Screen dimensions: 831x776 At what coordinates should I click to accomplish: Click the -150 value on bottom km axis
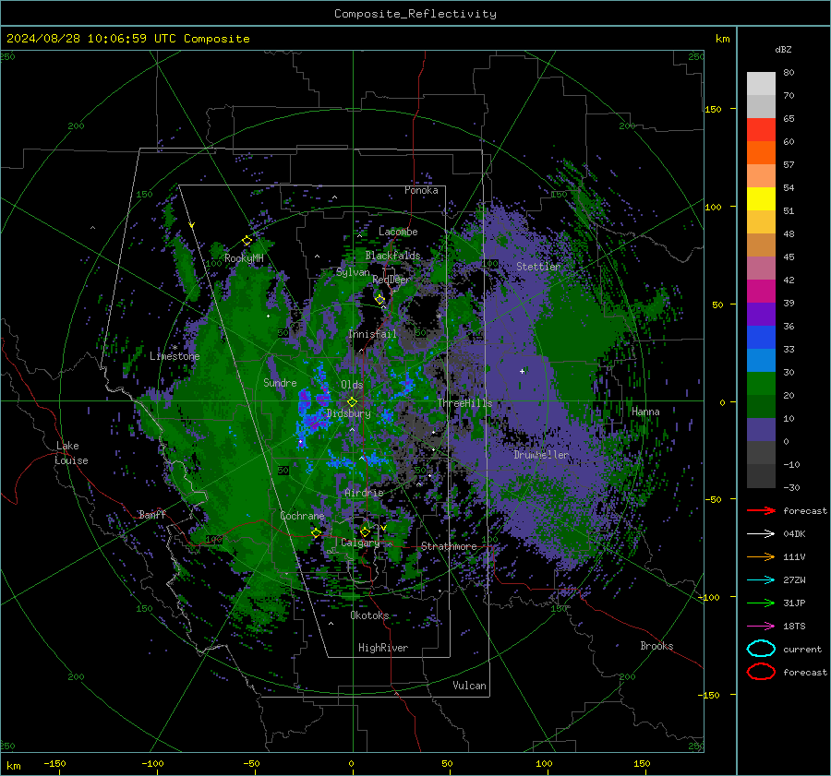tap(54, 764)
